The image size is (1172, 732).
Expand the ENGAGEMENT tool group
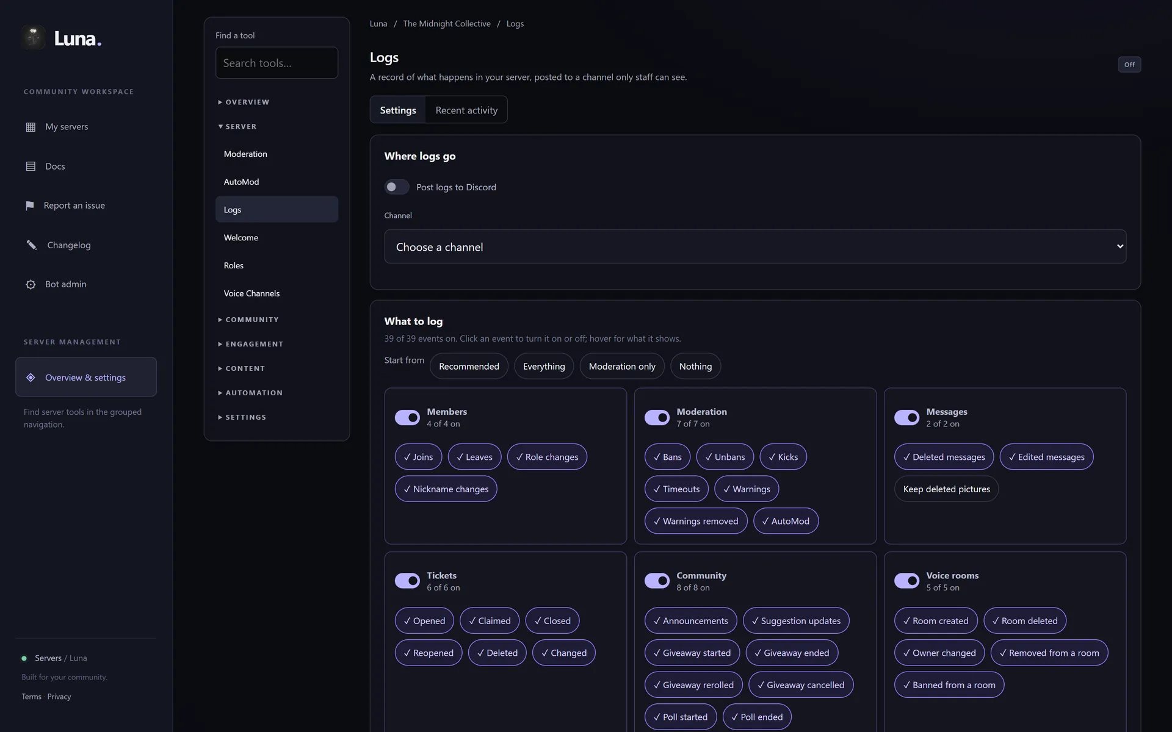pyautogui.click(x=251, y=344)
